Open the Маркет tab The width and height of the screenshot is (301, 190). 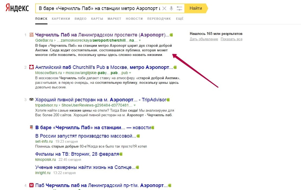(x=114, y=19)
